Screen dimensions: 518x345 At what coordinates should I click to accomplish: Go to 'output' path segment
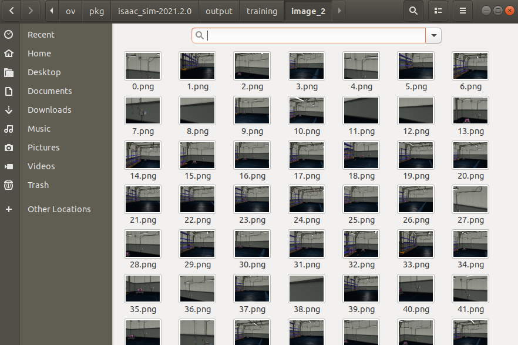coord(218,11)
